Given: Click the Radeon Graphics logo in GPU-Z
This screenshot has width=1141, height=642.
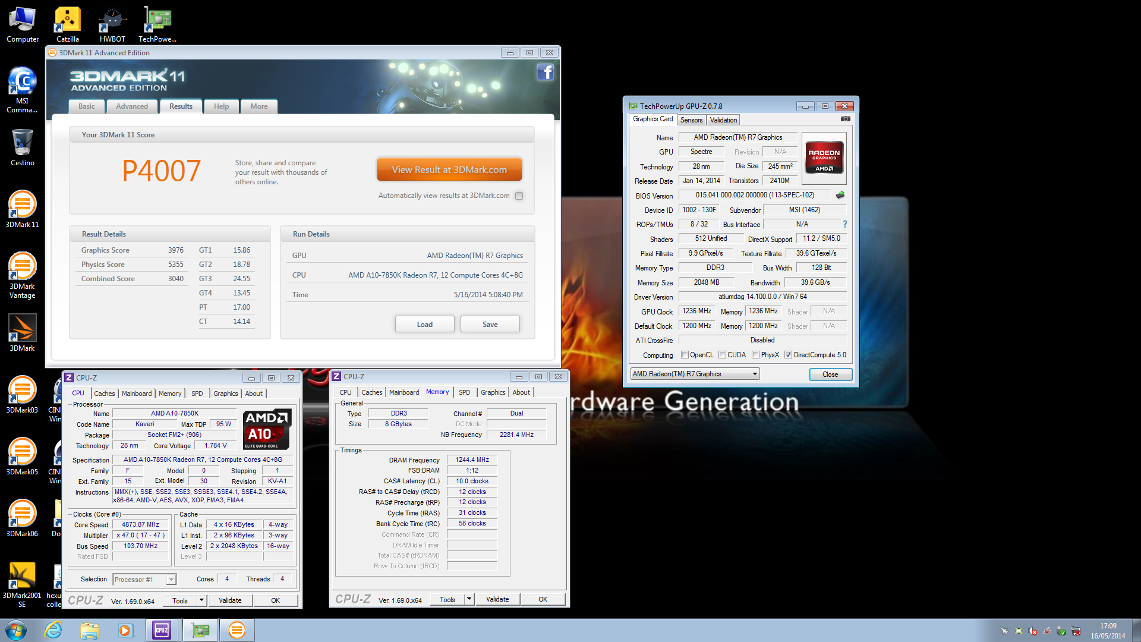Looking at the screenshot, I should click(x=824, y=158).
